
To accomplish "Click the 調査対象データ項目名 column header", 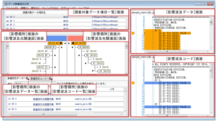I will (34, 13).
